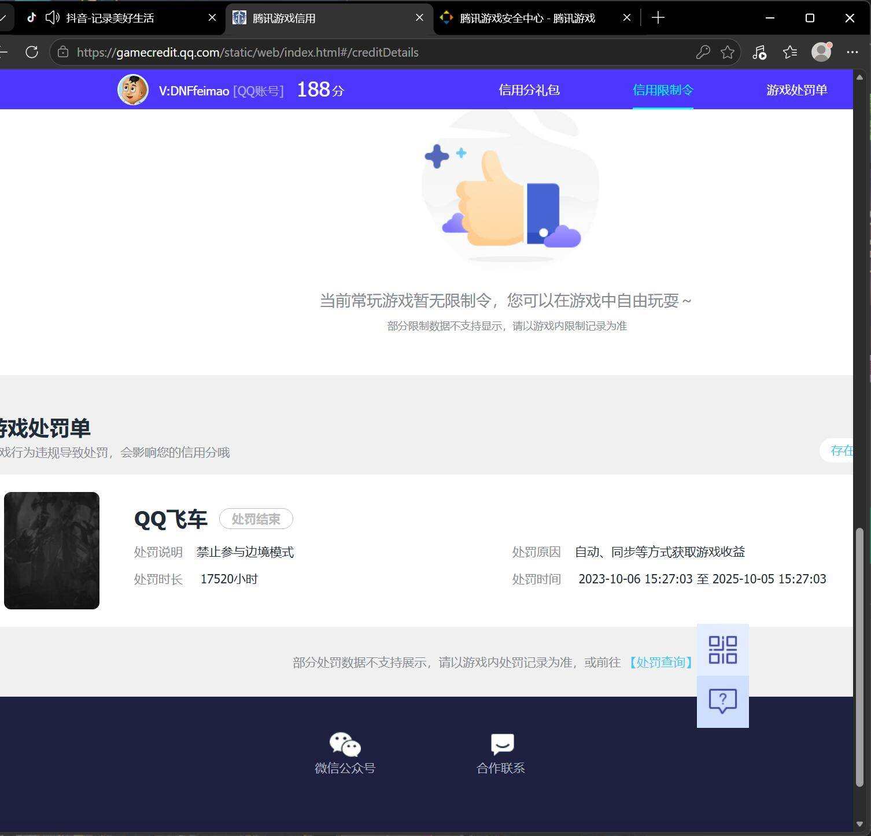Click the QQ飞车 game thumbnail image
The width and height of the screenshot is (871, 836).
pyautogui.click(x=51, y=550)
